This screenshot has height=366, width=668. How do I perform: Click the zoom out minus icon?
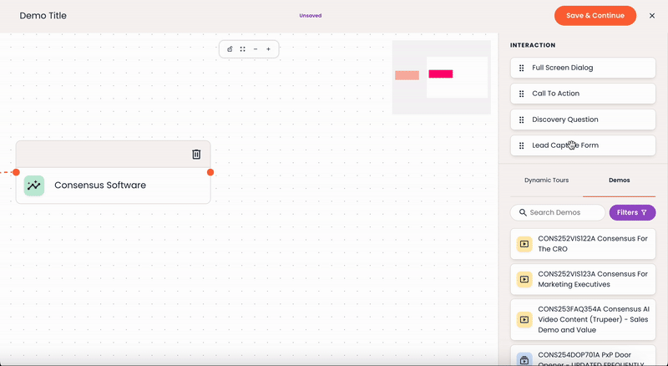pyautogui.click(x=256, y=49)
